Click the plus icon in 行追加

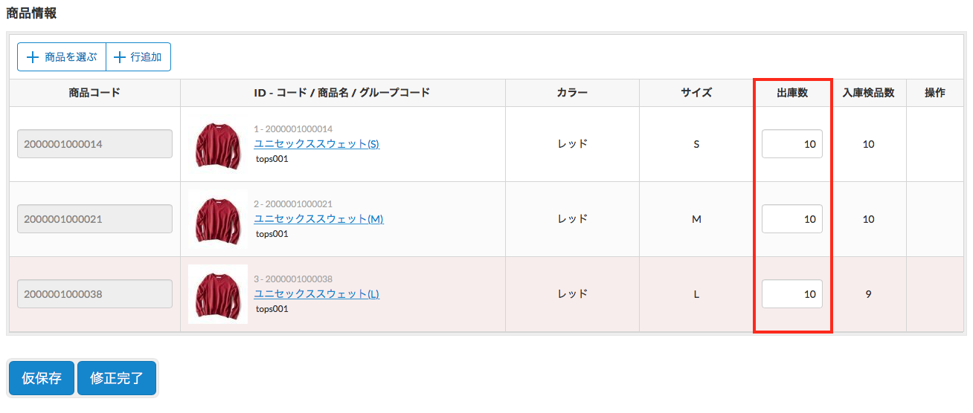click(x=119, y=57)
